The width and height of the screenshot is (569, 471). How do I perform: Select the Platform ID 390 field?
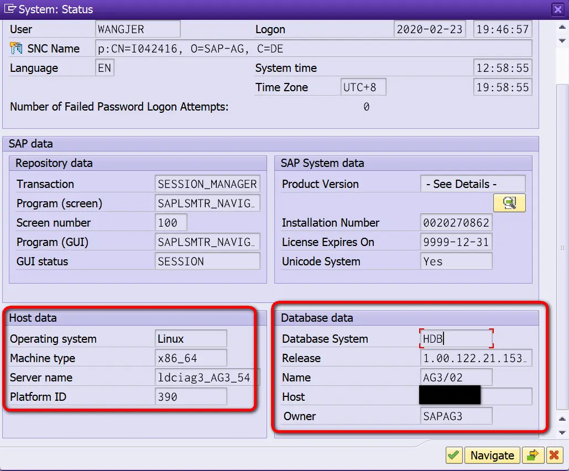pyautogui.click(x=191, y=396)
